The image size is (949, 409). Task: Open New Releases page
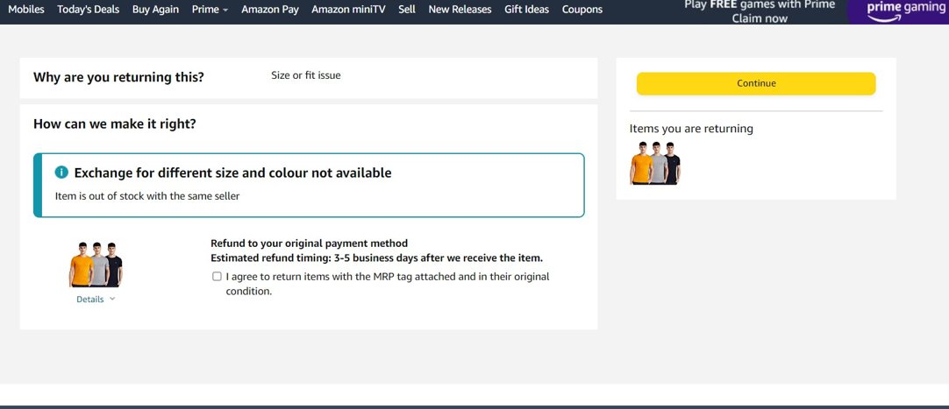click(x=460, y=9)
